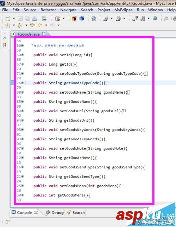Open Previous Annotation dropdown arrow
The image size is (176, 227).
(x=26, y=25)
